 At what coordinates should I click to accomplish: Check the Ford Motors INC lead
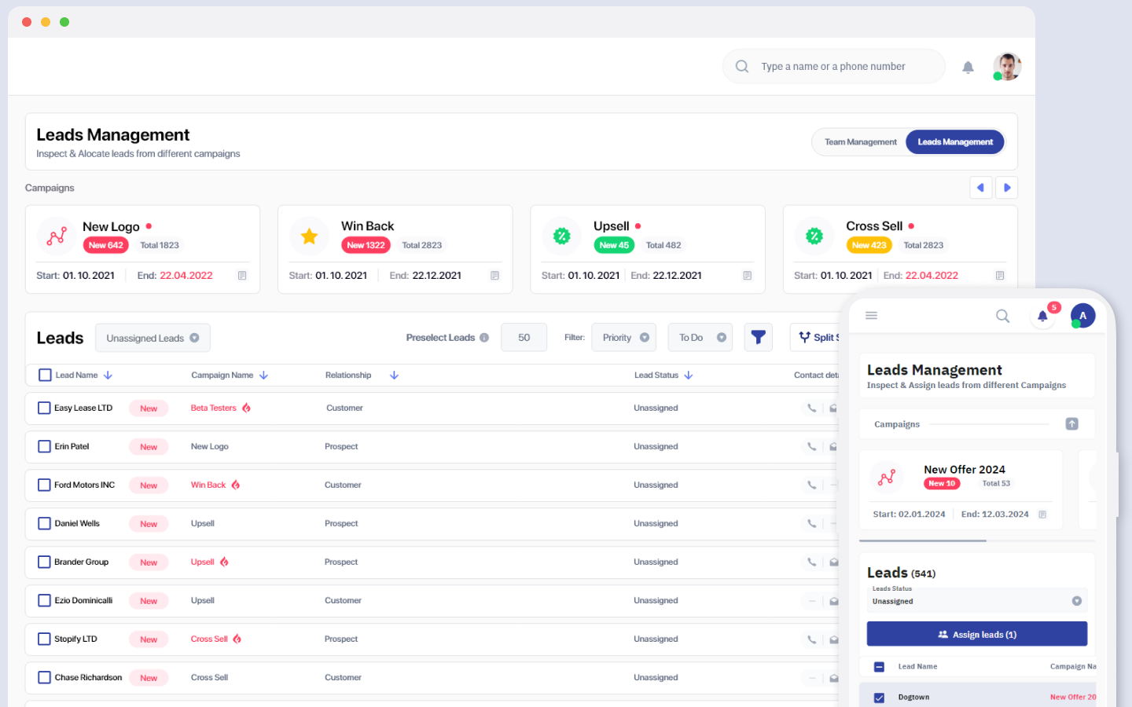coord(44,485)
